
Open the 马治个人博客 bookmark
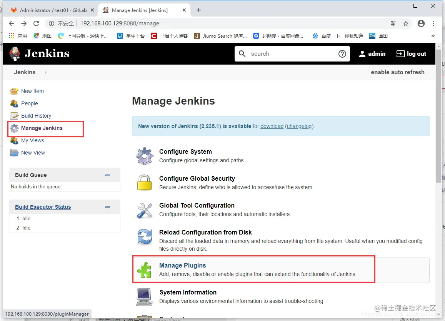coord(169,36)
